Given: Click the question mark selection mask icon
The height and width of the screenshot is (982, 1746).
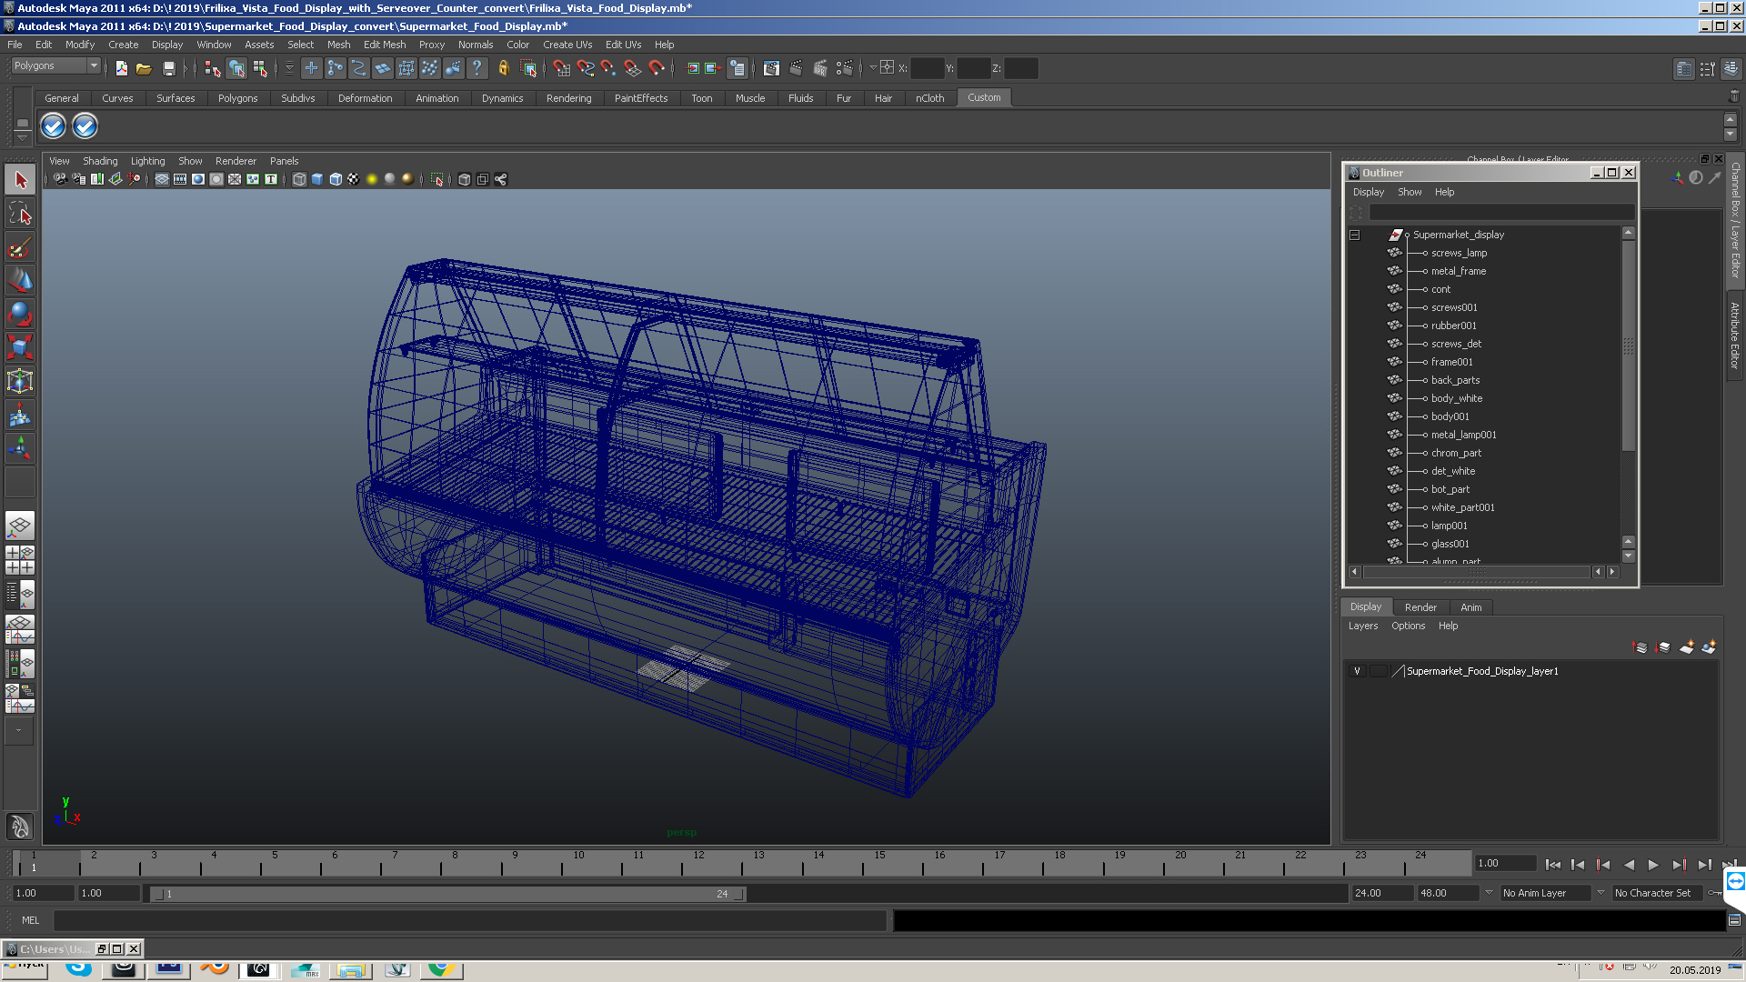Looking at the screenshot, I should (x=477, y=68).
